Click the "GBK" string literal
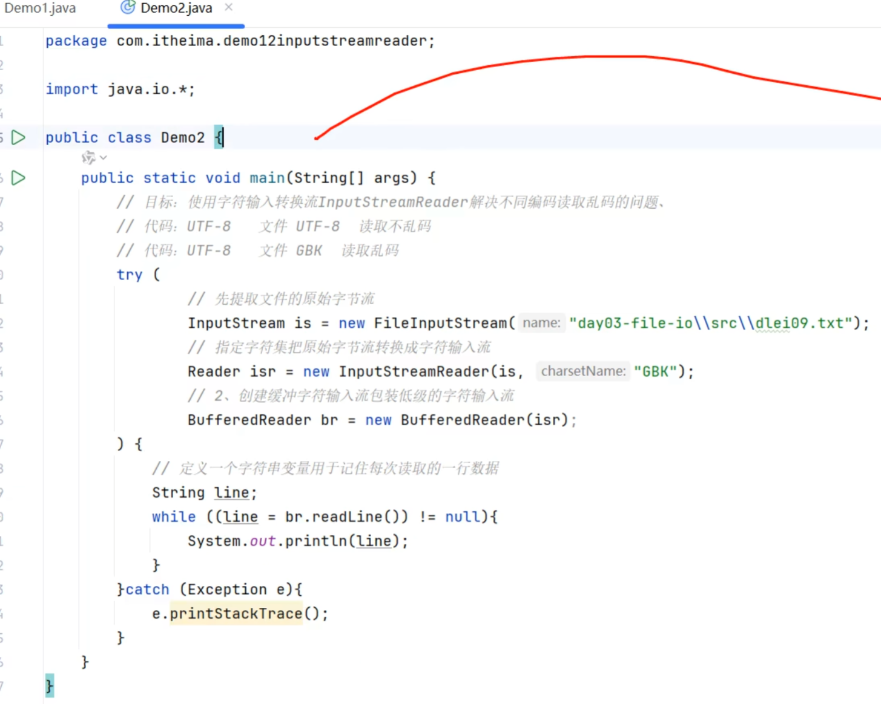881x704 pixels. pyautogui.click(x=655, y=372)
